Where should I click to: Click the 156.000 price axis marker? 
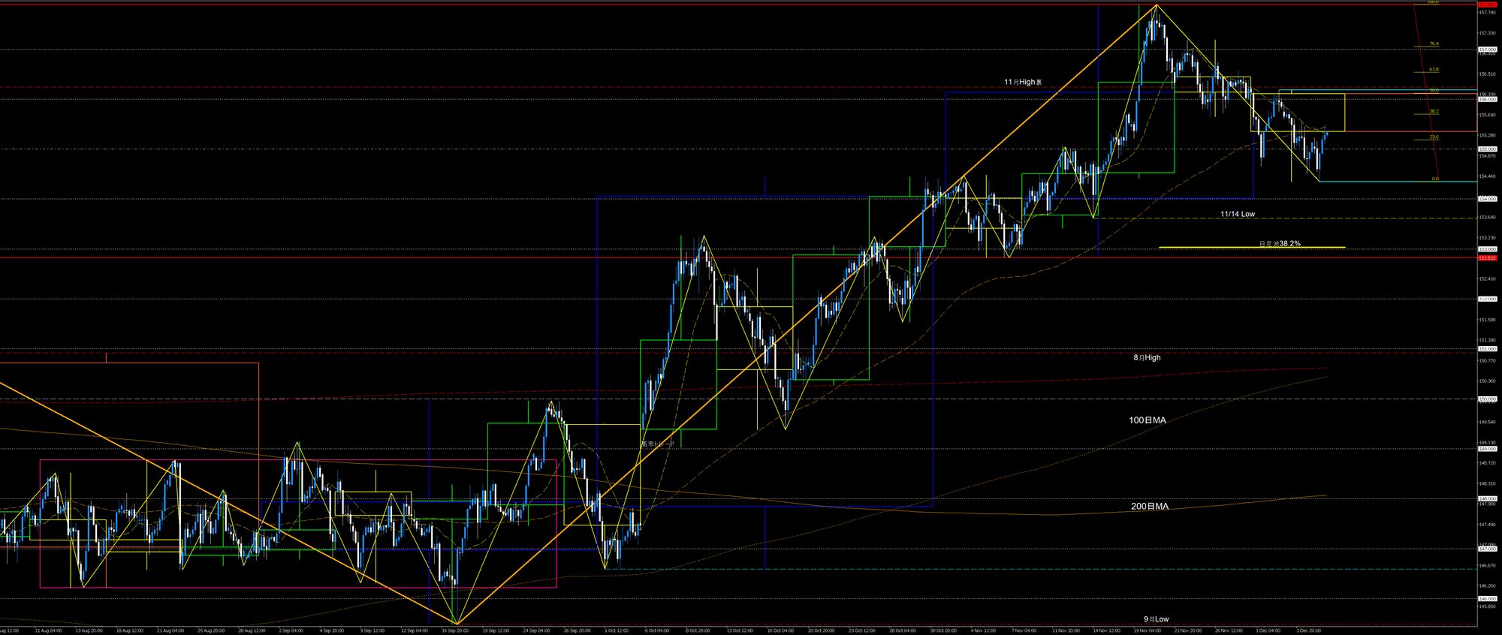coord(1486,99)
